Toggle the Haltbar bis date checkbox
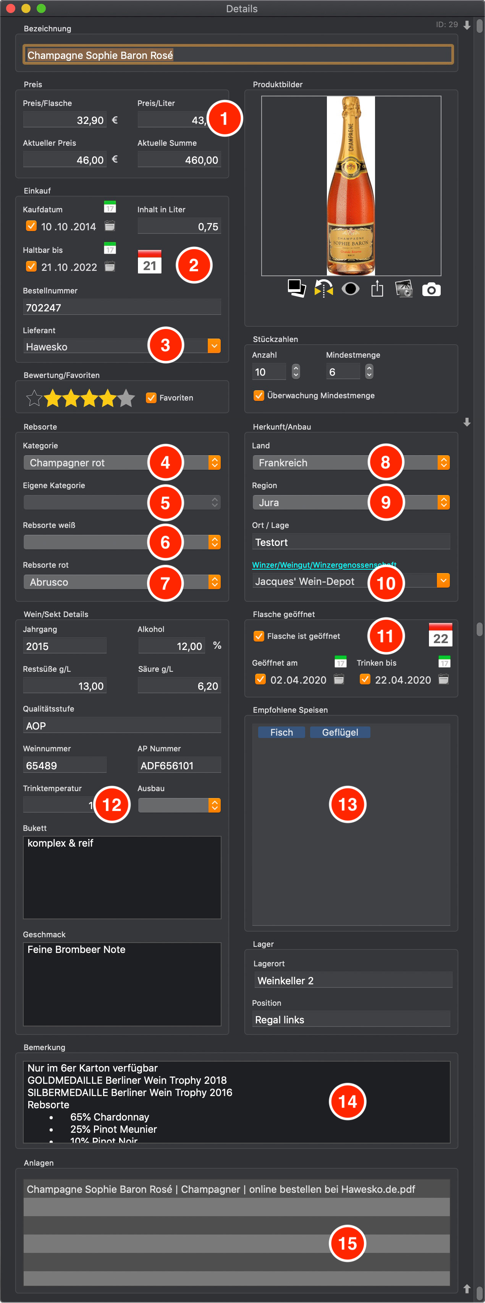The width and height of the screenshot is (485, 1303). tap(31, 266)
